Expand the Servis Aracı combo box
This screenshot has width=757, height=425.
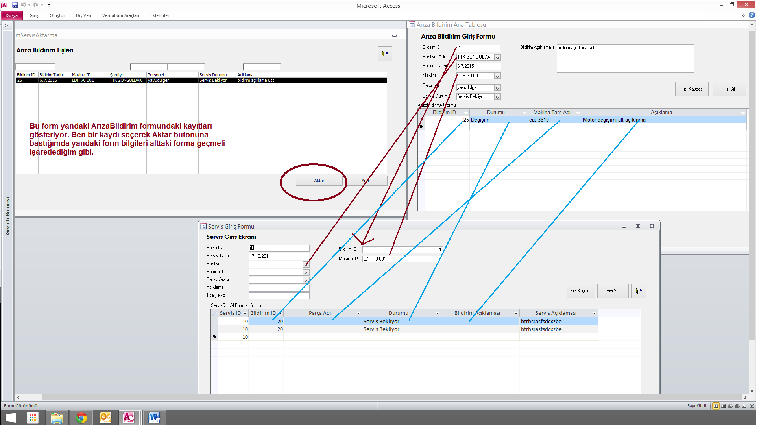click(x=306, y=280)
